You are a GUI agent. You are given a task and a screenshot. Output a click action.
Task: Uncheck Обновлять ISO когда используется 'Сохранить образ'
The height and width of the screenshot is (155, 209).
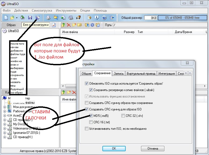coord(87,84)
